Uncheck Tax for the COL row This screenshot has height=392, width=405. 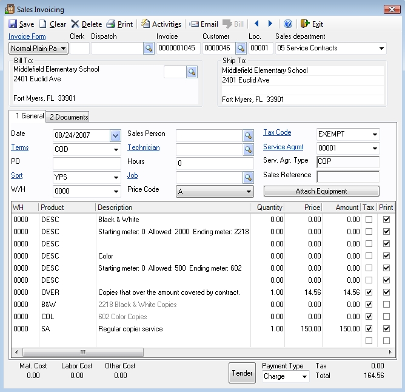coord(369,317)
